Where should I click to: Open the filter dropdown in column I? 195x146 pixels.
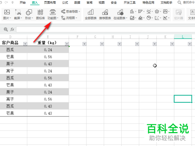point(137,44)
